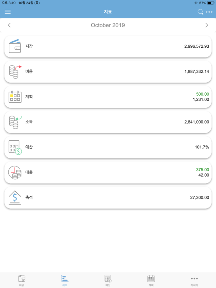
Task: Tap the savings house icon for 축적
Action: click(15, 197)
